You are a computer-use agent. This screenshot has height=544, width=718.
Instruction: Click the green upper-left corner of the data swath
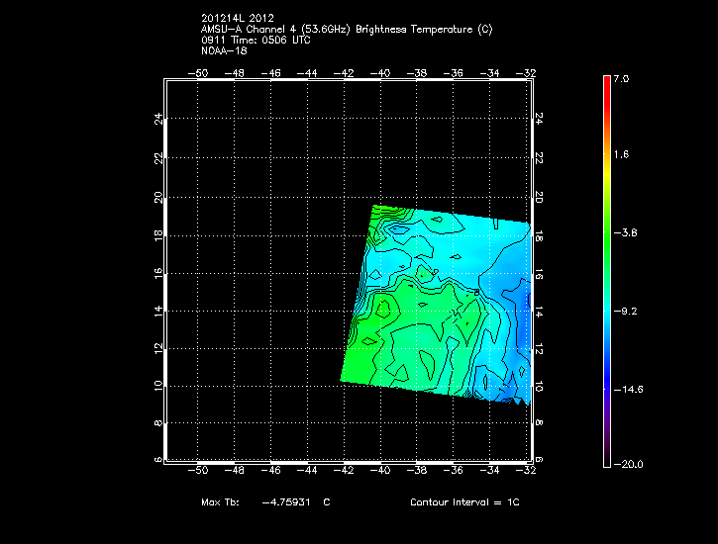(x=377, y=211)
